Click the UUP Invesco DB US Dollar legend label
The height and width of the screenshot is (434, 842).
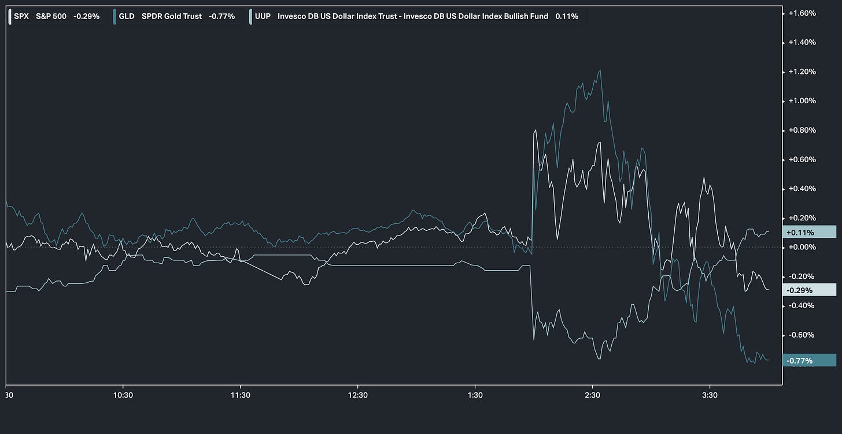pyautogui.click(x=416, y=16)
